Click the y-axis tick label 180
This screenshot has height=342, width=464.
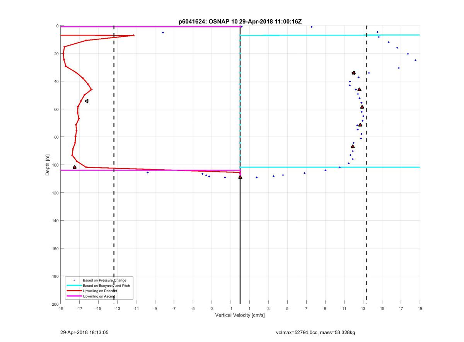[55, 276]
